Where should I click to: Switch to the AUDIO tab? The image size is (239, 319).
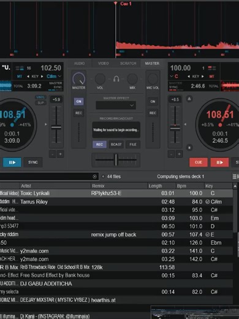click(79, 63)
